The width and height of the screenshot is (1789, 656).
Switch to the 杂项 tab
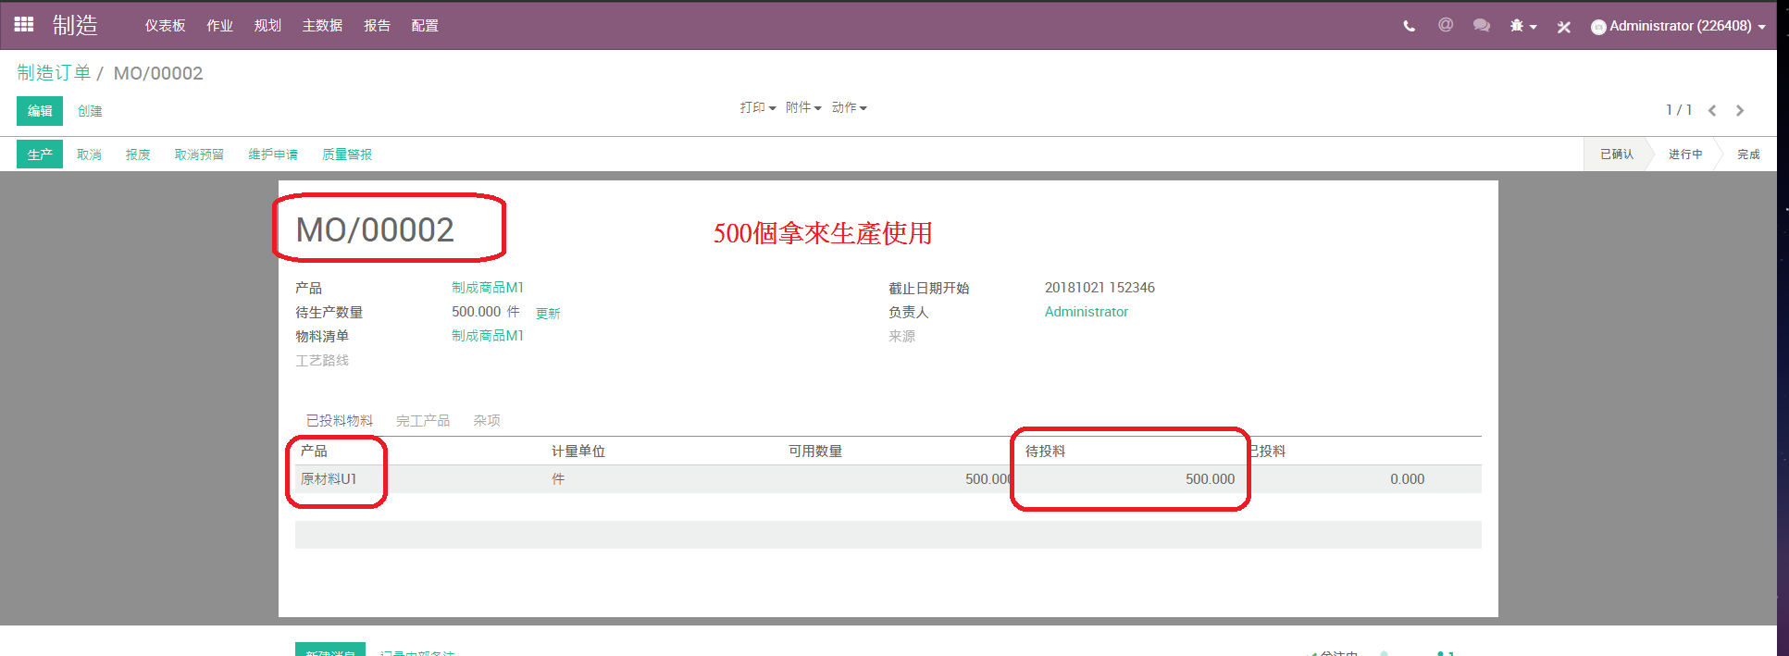point(487,421)
